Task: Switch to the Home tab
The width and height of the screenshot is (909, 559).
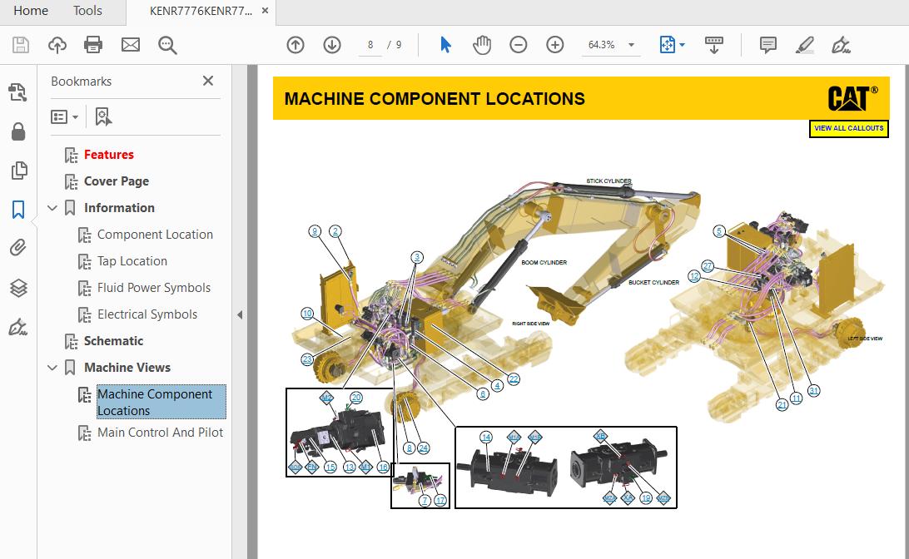Action: 31,11
